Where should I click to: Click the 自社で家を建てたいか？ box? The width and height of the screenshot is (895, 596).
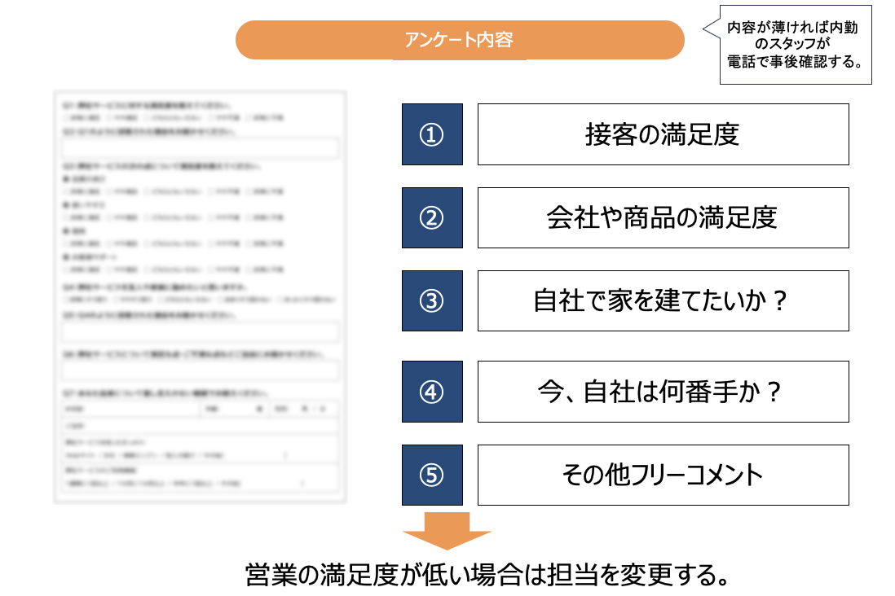[x=662, y=300]
